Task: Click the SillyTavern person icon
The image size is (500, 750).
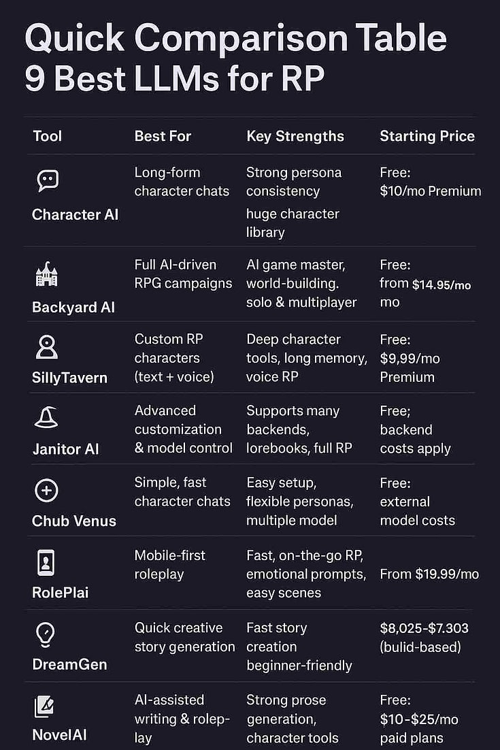Action: coord(46,346)
